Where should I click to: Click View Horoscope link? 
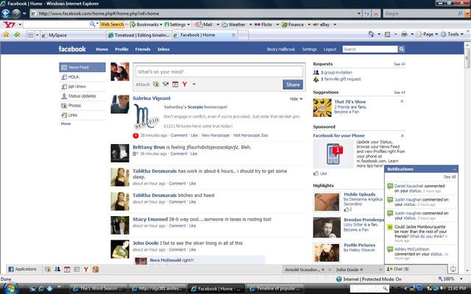click(x=215, y=135)
